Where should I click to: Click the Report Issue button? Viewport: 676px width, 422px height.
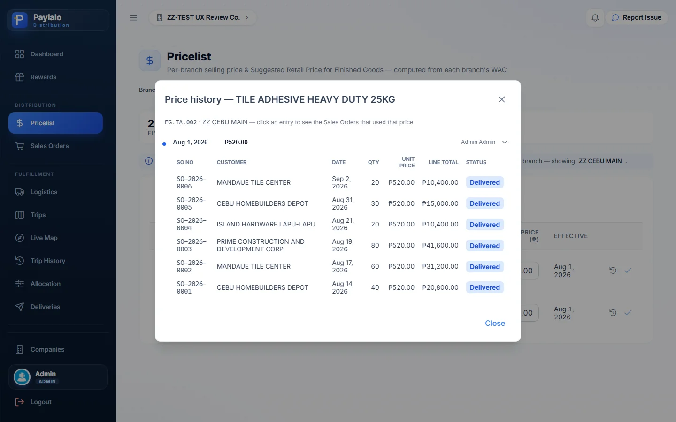pos(637,18)
